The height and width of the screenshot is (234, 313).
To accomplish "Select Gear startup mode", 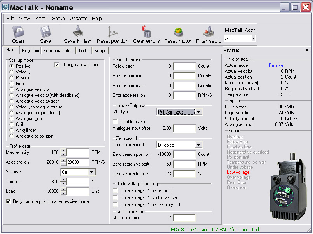I will point(12,83).
